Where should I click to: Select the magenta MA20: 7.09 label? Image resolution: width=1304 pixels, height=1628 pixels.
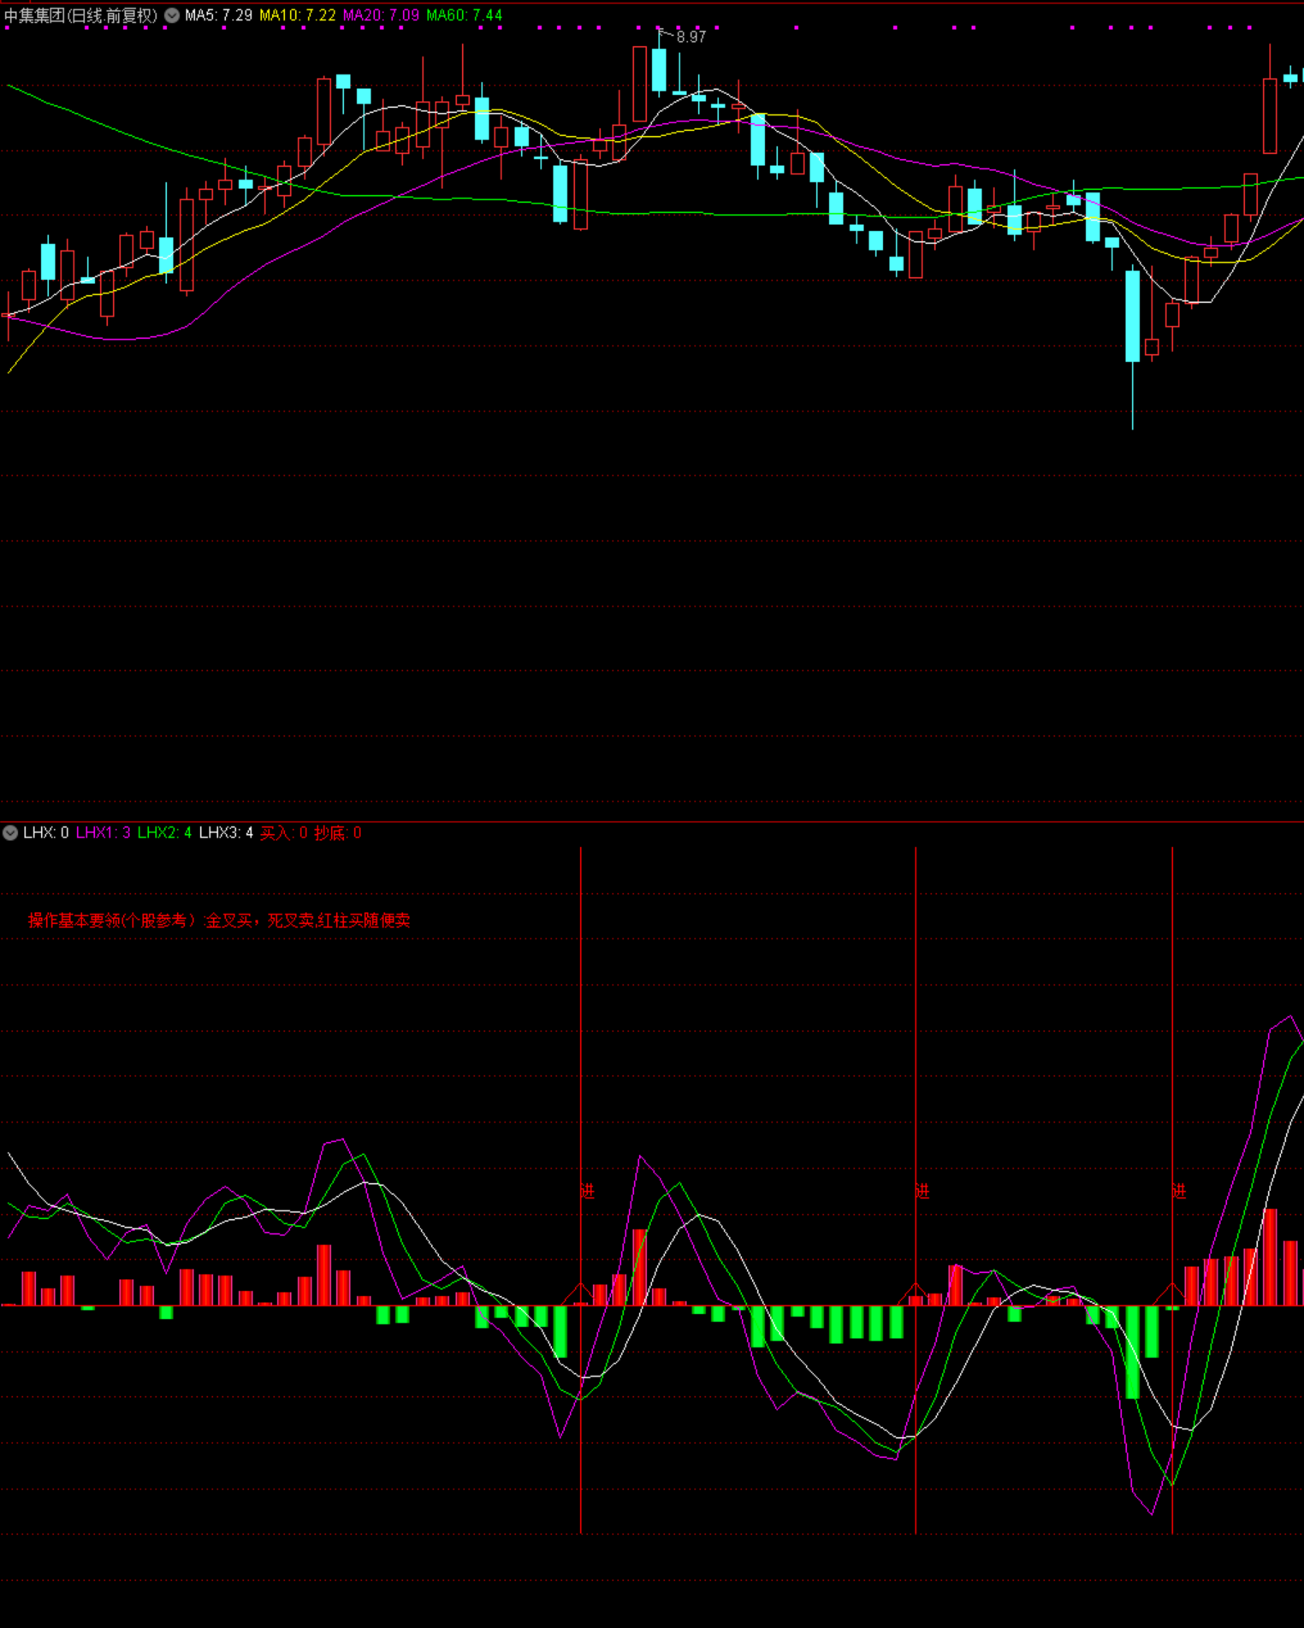(x=382, y=15)
